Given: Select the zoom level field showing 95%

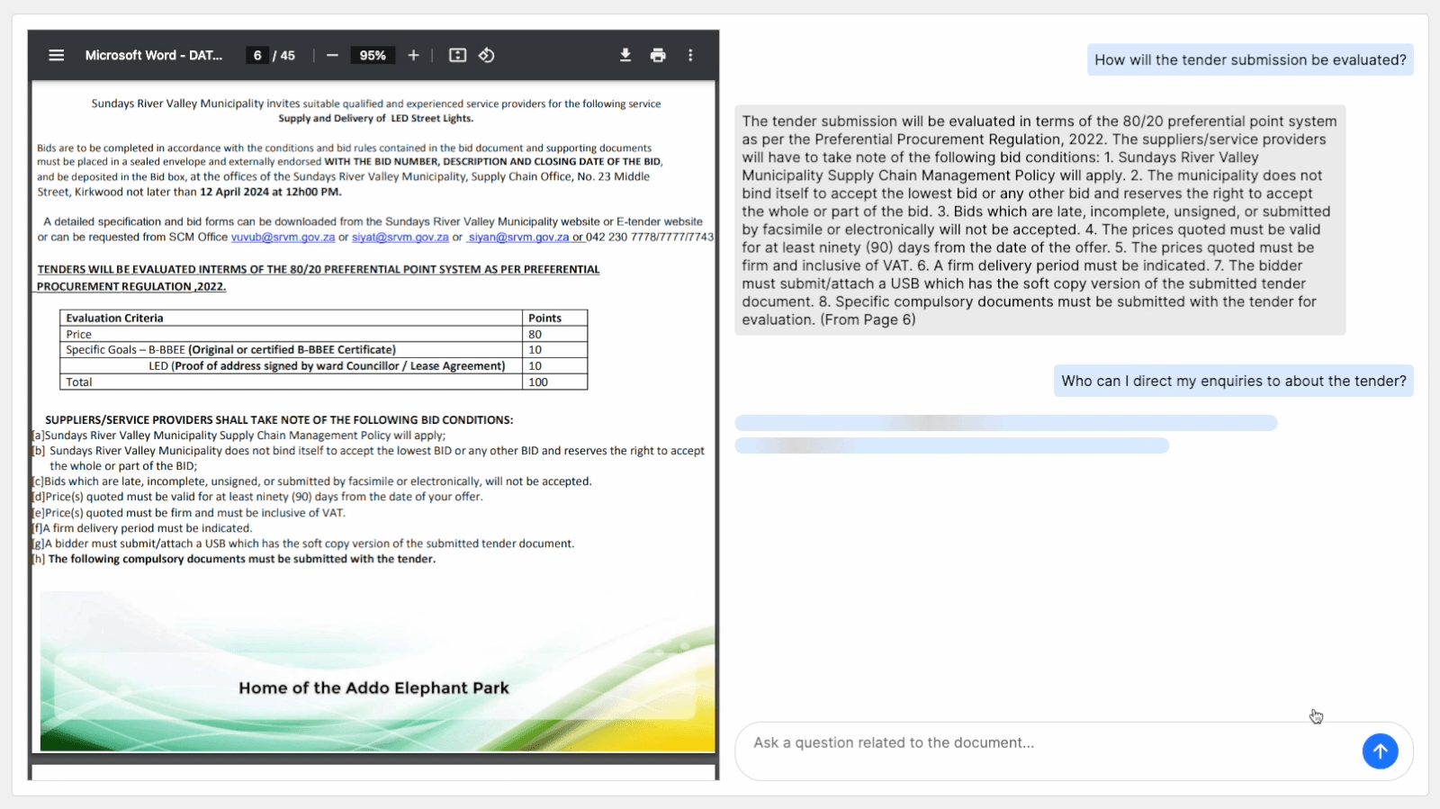Looking at the screenshot, I should click(373, 55).
